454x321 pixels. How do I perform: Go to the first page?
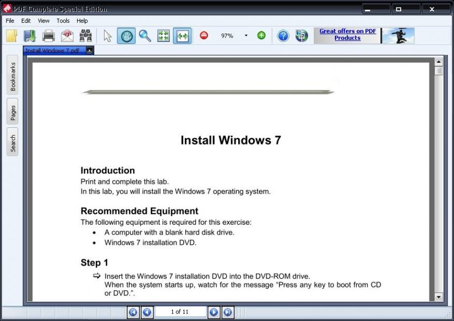click(133, 312)
